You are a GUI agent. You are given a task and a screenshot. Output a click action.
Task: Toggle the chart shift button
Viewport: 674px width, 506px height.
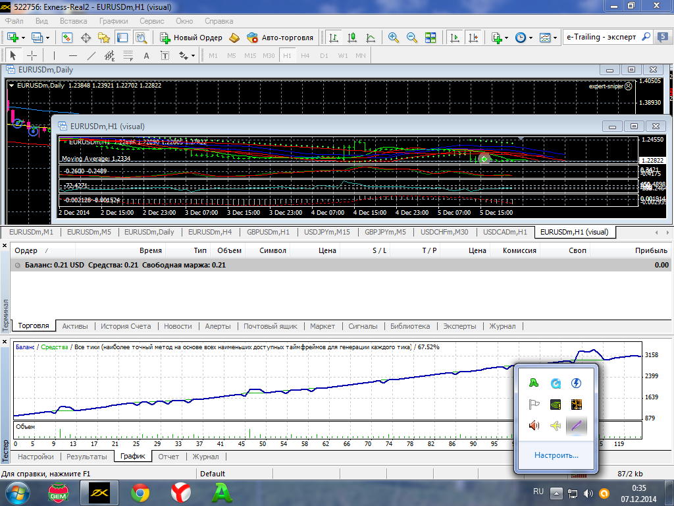pos(473,38)
